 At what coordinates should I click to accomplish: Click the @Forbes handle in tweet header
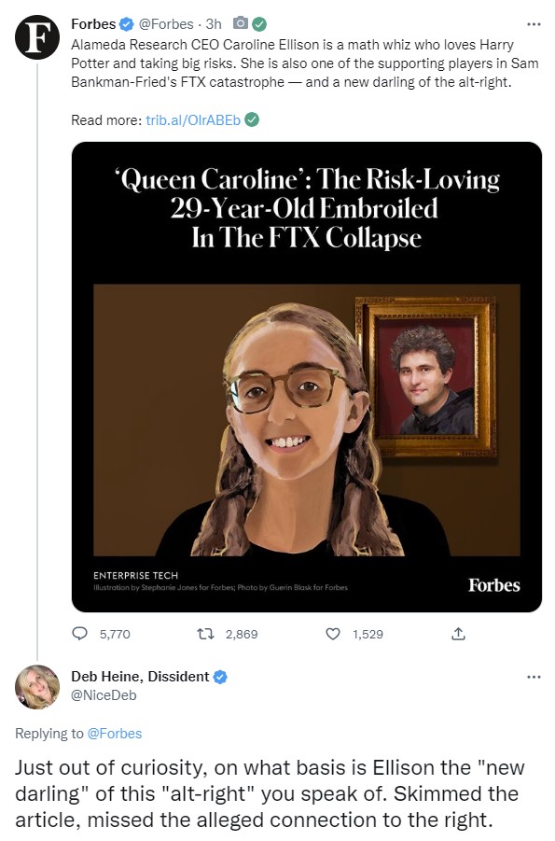point(166,24)
